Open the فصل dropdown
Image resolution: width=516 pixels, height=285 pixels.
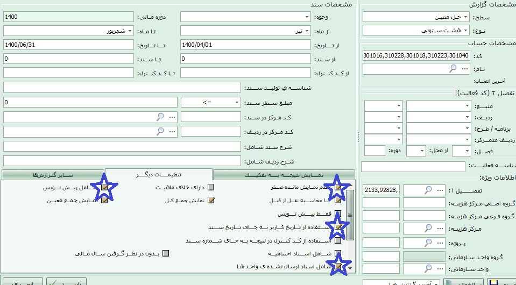pyautogui.click(x=461, y=151)
